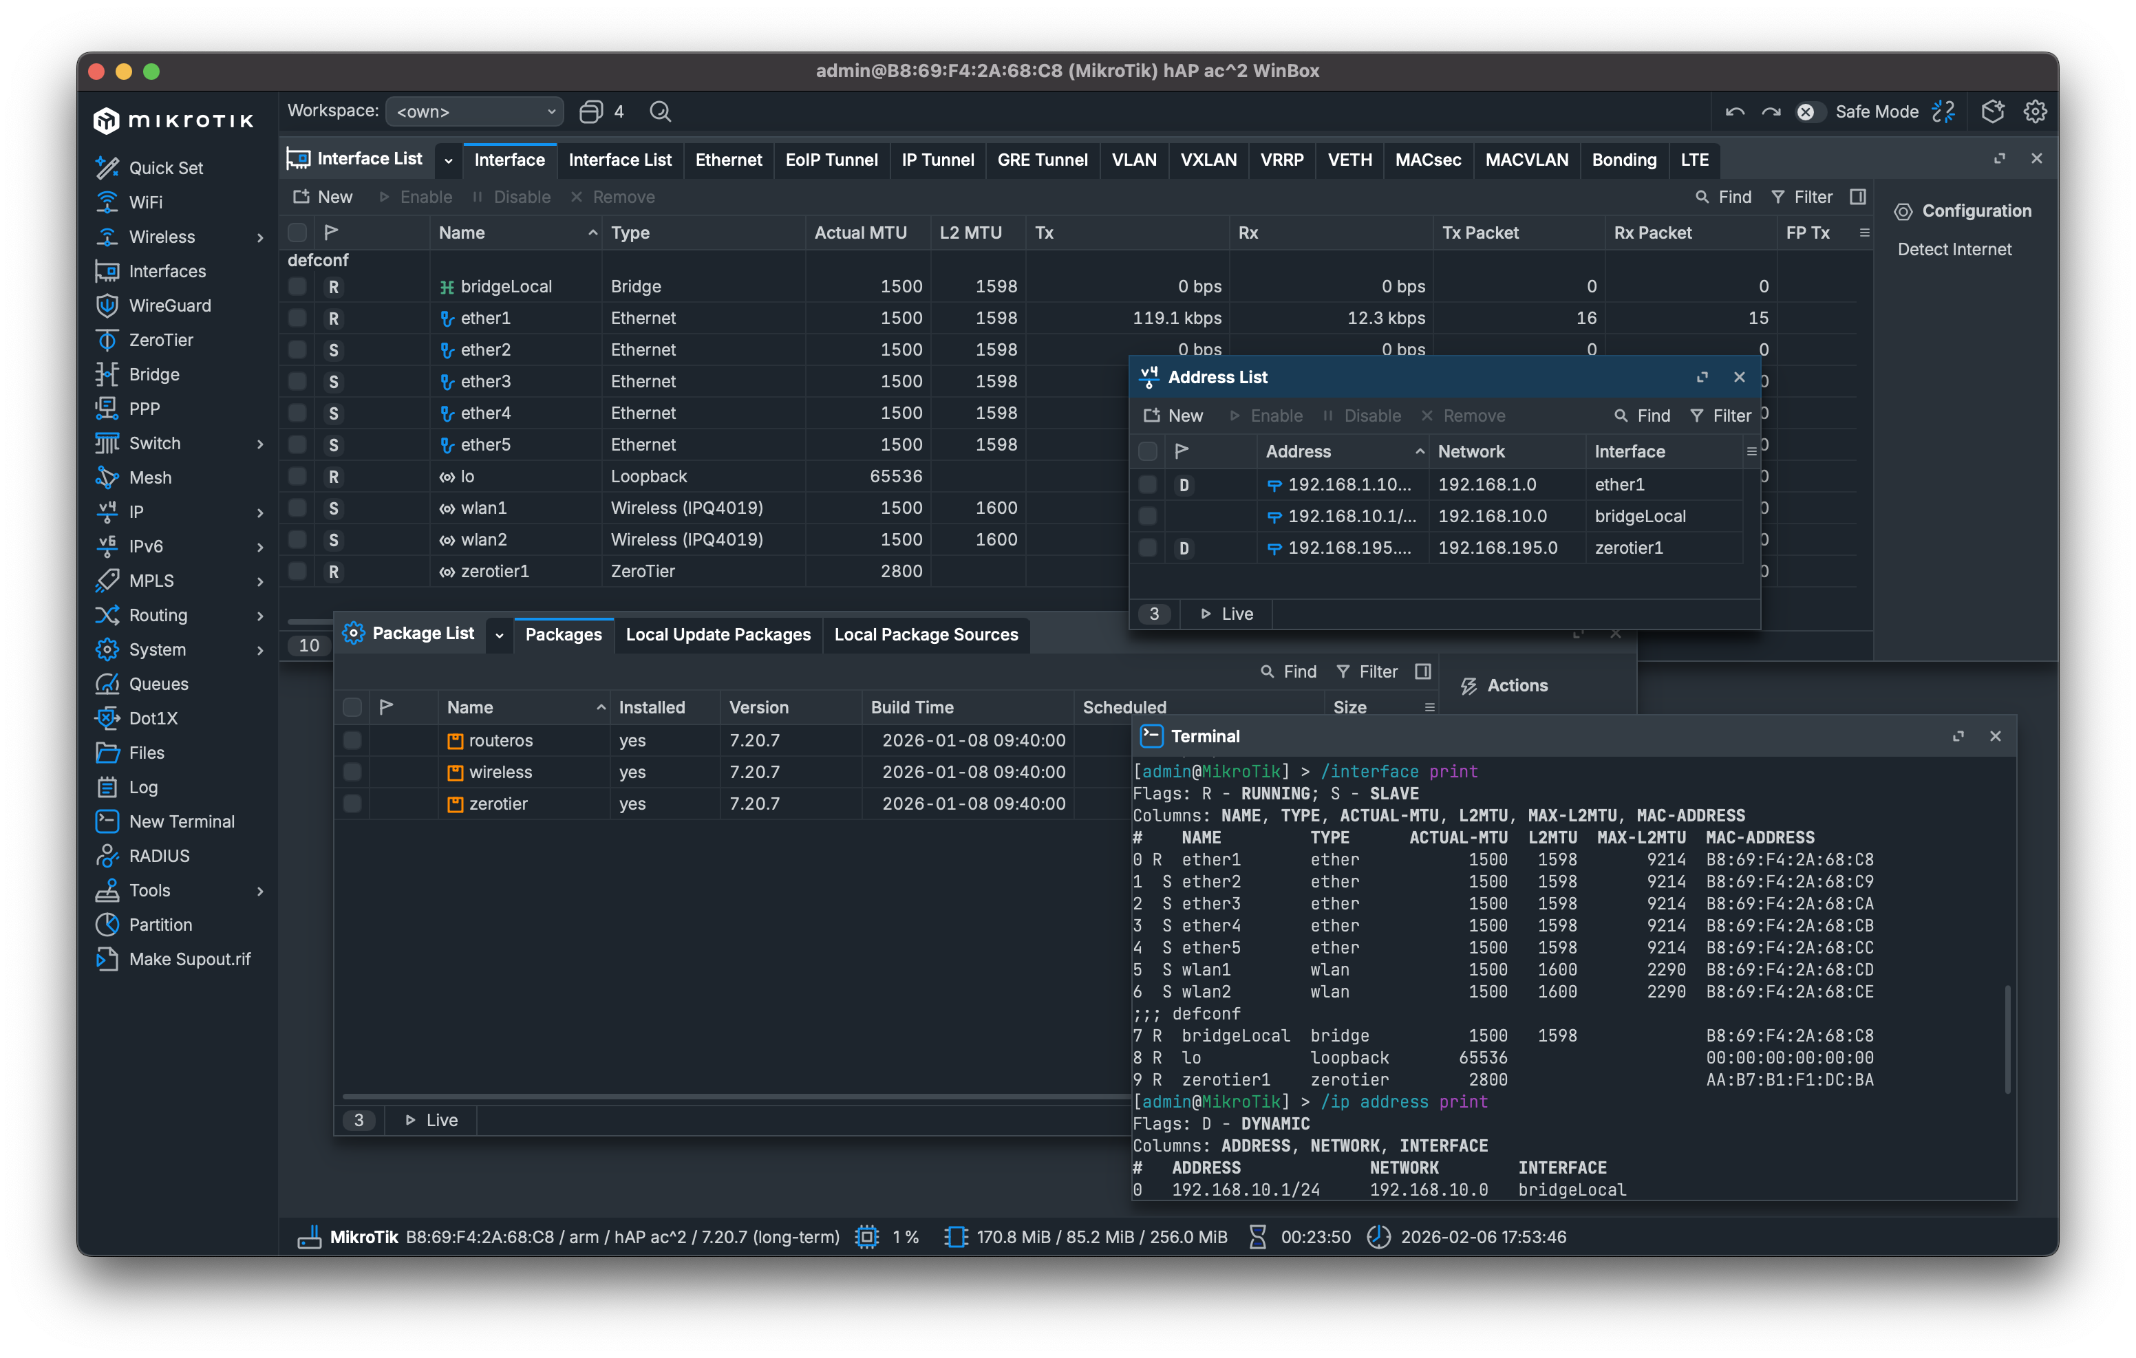Open the settings gear at top right
Image resolution: width=2136 pixels, height=1358 pixels.
2035,111
